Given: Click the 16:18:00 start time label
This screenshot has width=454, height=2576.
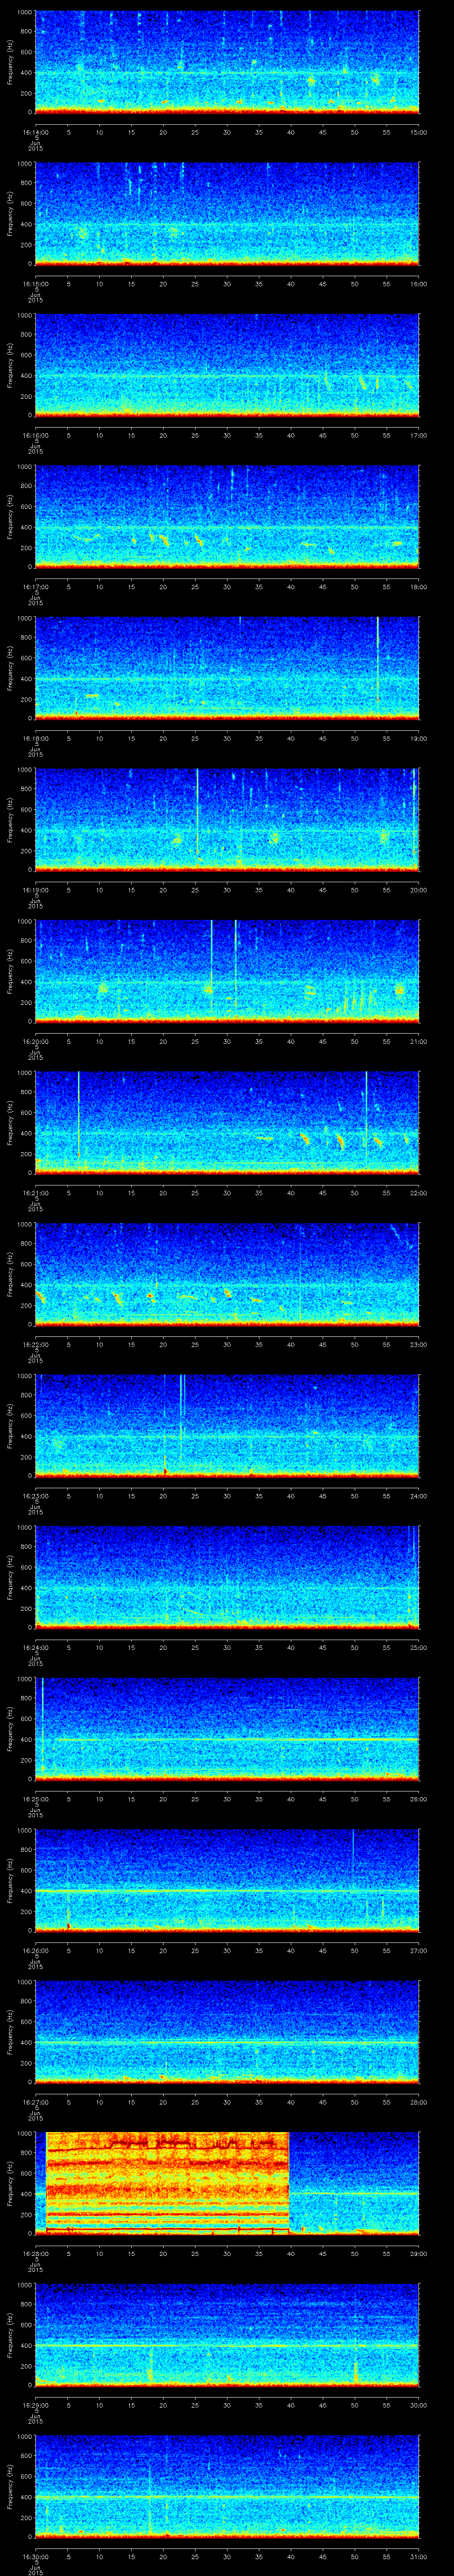Looking at the screenshot, I should 35,739.
